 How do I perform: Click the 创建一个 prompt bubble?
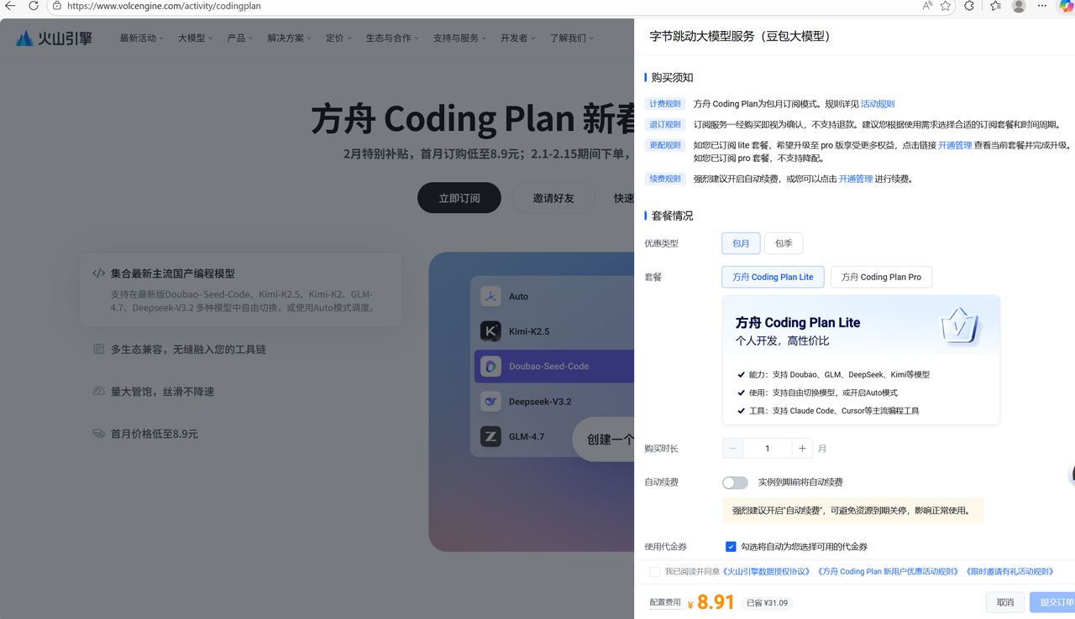pyautogui.click(x=605, y=439)
